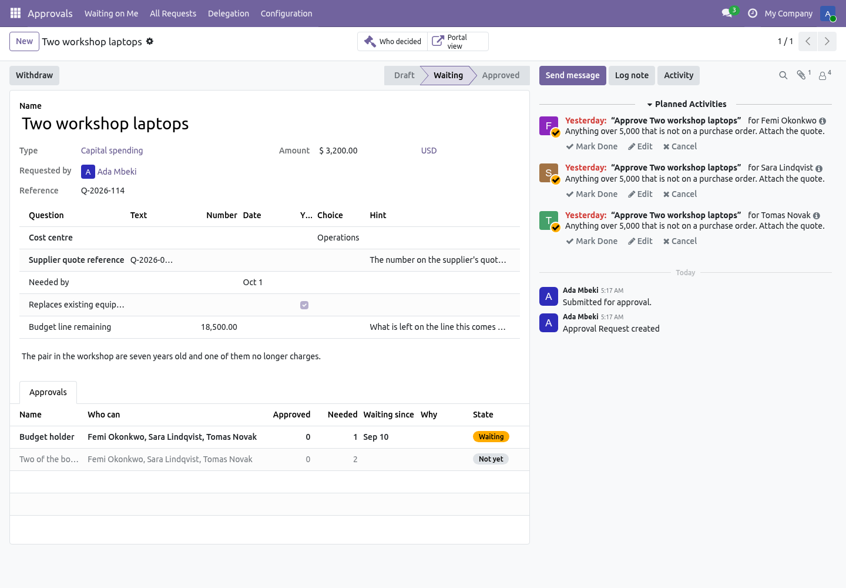Screen dimensions: 846x588
Task: Open the Capital spending type link
Action: point(112,151)
